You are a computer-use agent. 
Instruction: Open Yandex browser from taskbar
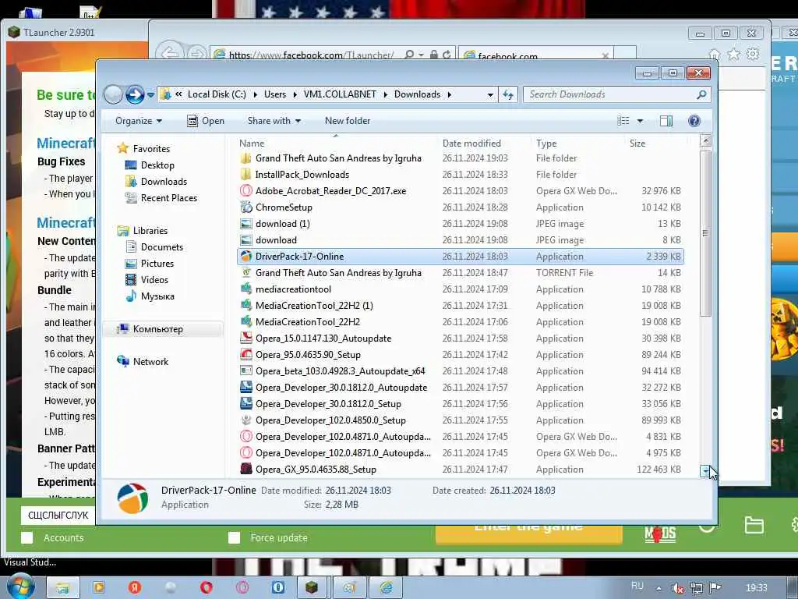[x=134, y=587]
